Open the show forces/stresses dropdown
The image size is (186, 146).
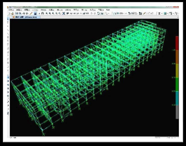coord(123,14)
